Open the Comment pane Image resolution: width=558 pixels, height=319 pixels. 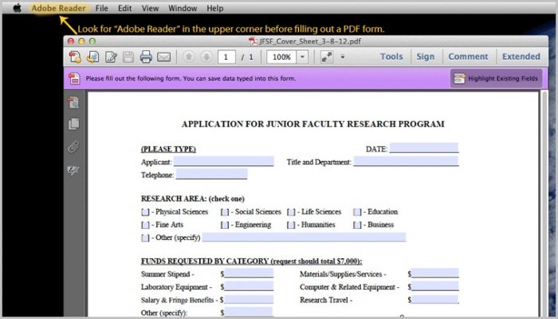(x=468, y=57)
